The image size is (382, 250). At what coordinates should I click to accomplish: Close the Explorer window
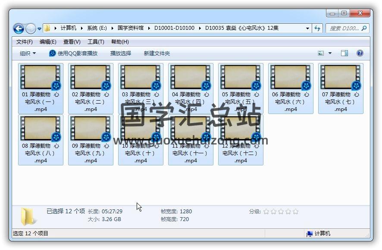click(x=360, y=13)
